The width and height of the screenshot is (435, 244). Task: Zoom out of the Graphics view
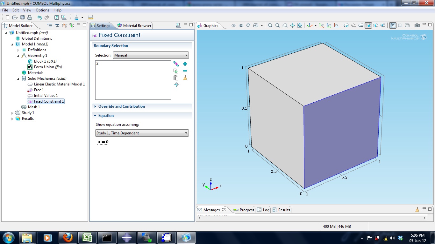(277, 25)
